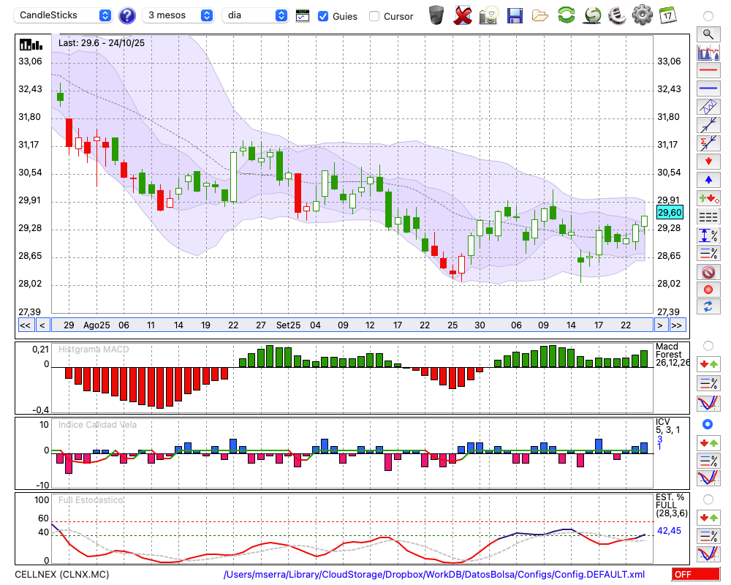Click the '>>' scroll-to-end button

click(678, 325)
